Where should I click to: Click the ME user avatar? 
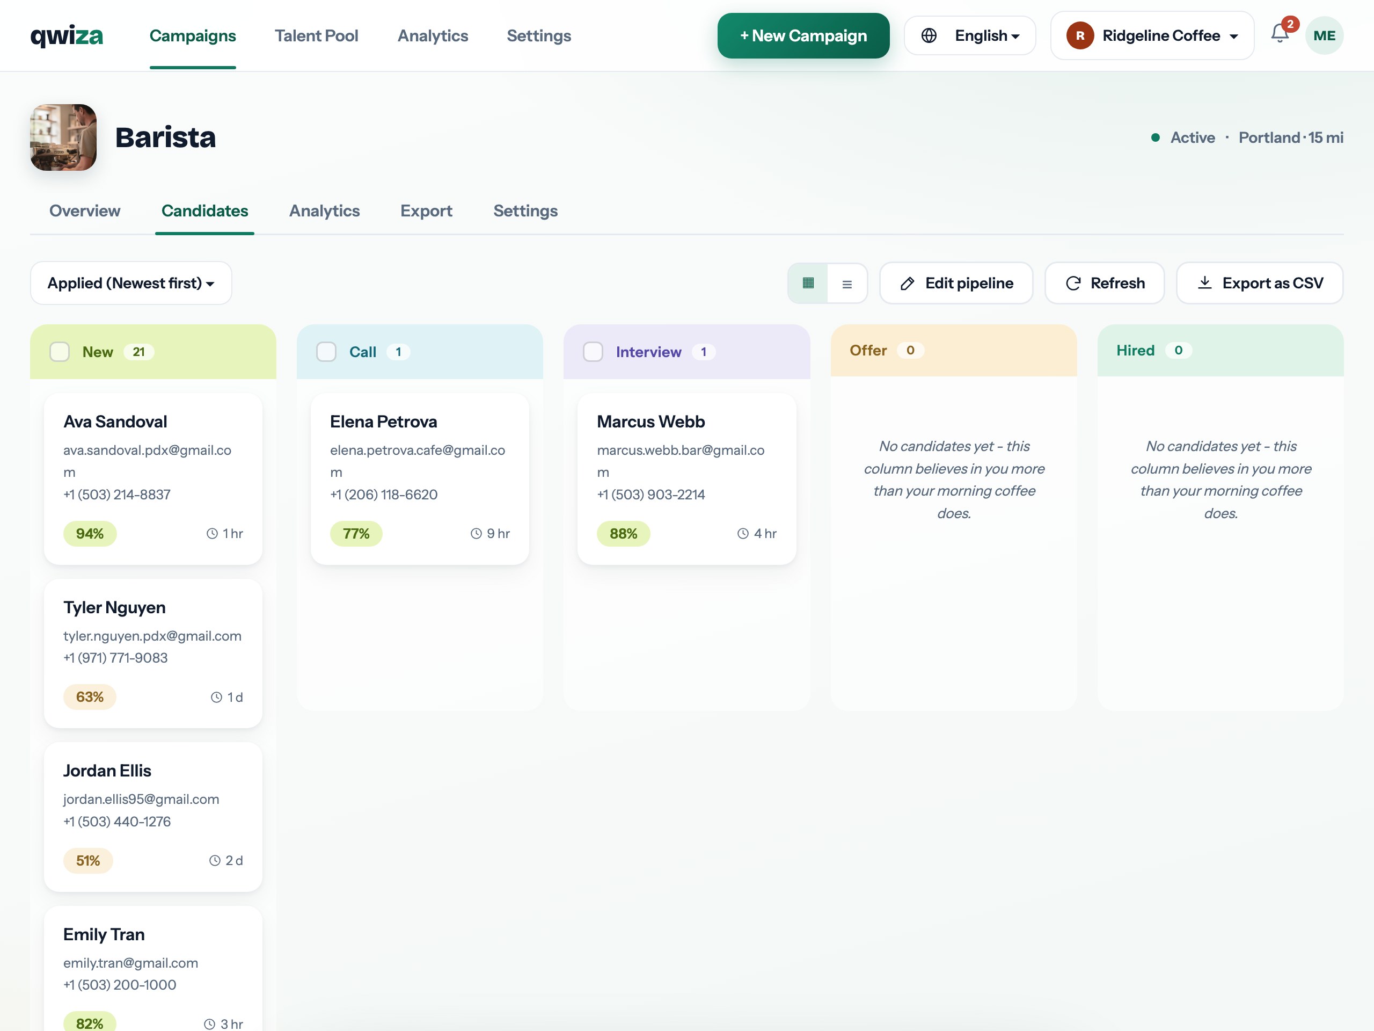1324,35
